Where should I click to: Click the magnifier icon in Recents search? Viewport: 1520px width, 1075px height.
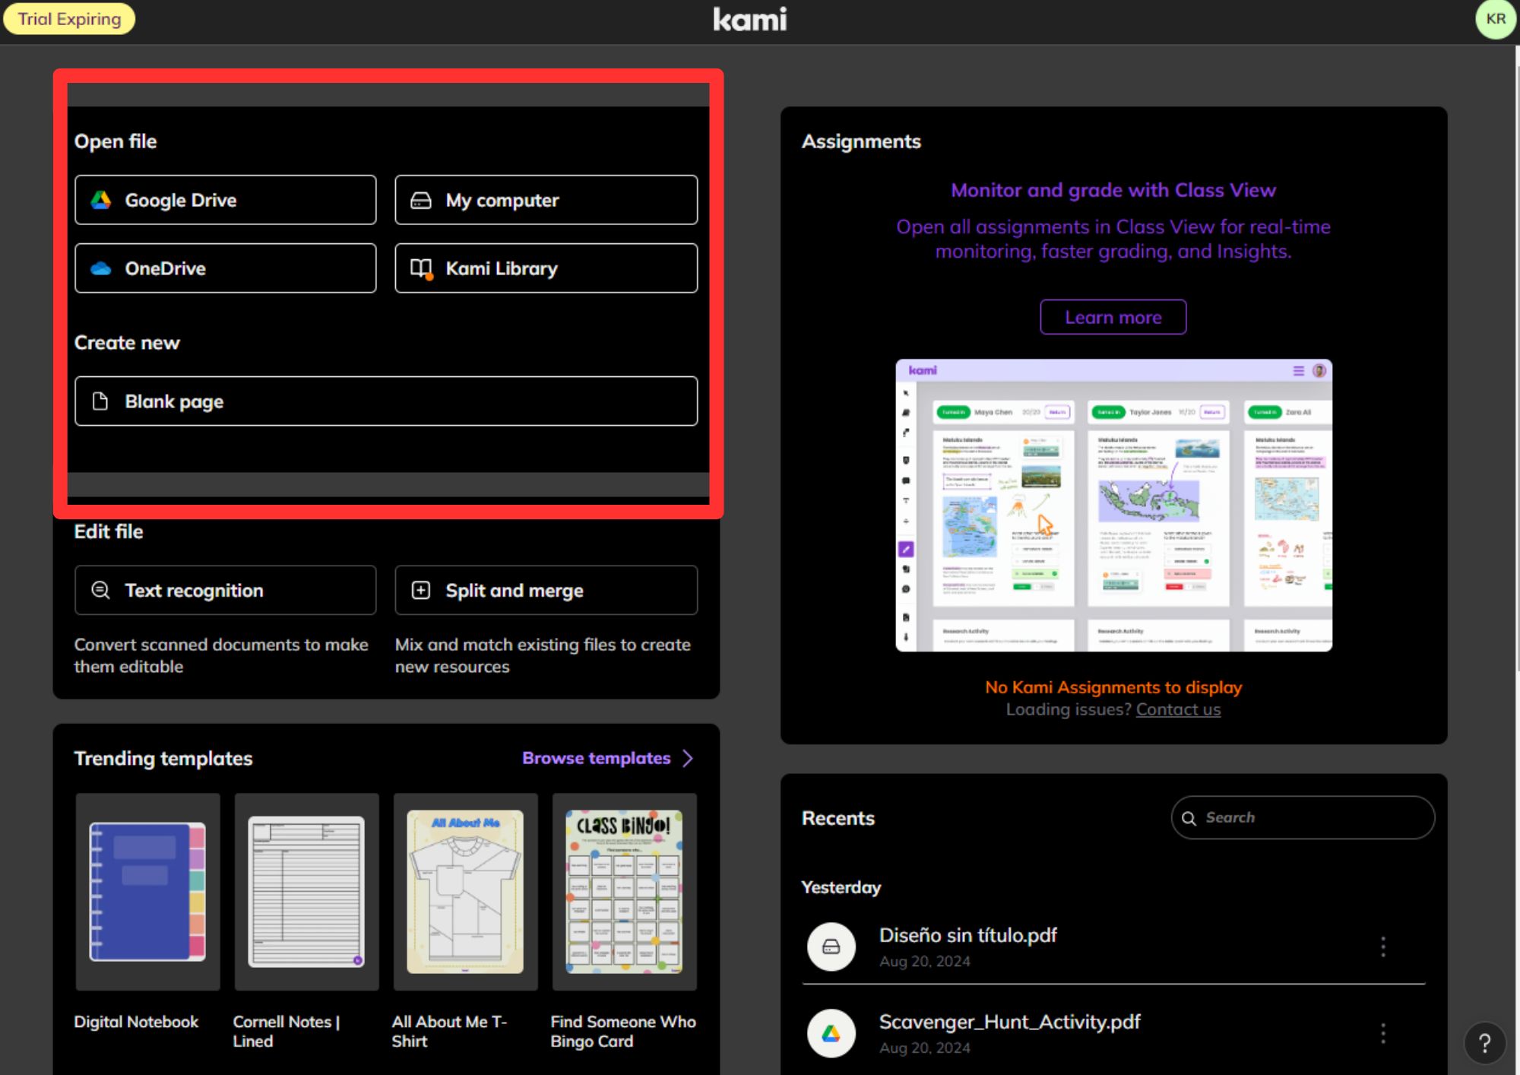(x=1189, y=818)
